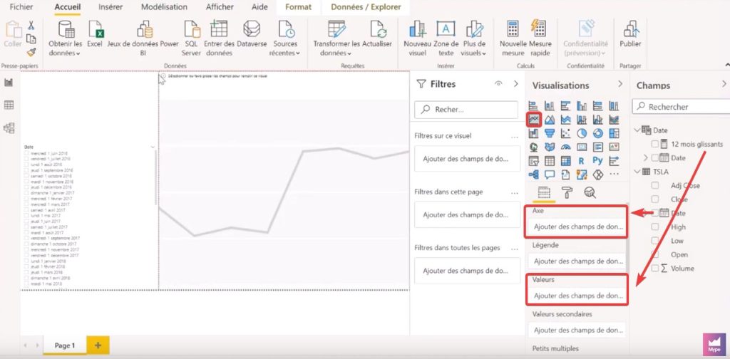Choose the decomposition tree visual
Image resolution: width=730 pixels, height=359 pixels.
point(533,174)
